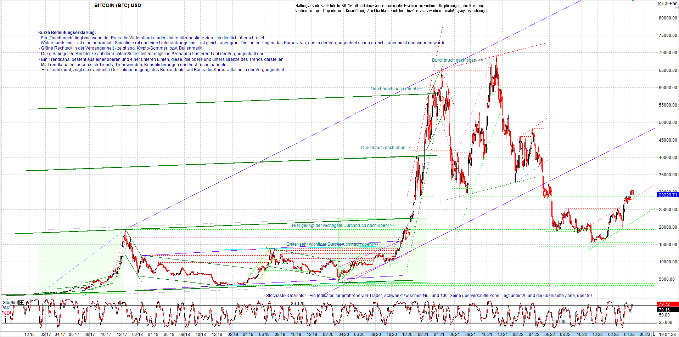Image resolution: width=679 pixels, height=337 pixels.
Task: Toggle the %D line visibility
Action: 6,313
